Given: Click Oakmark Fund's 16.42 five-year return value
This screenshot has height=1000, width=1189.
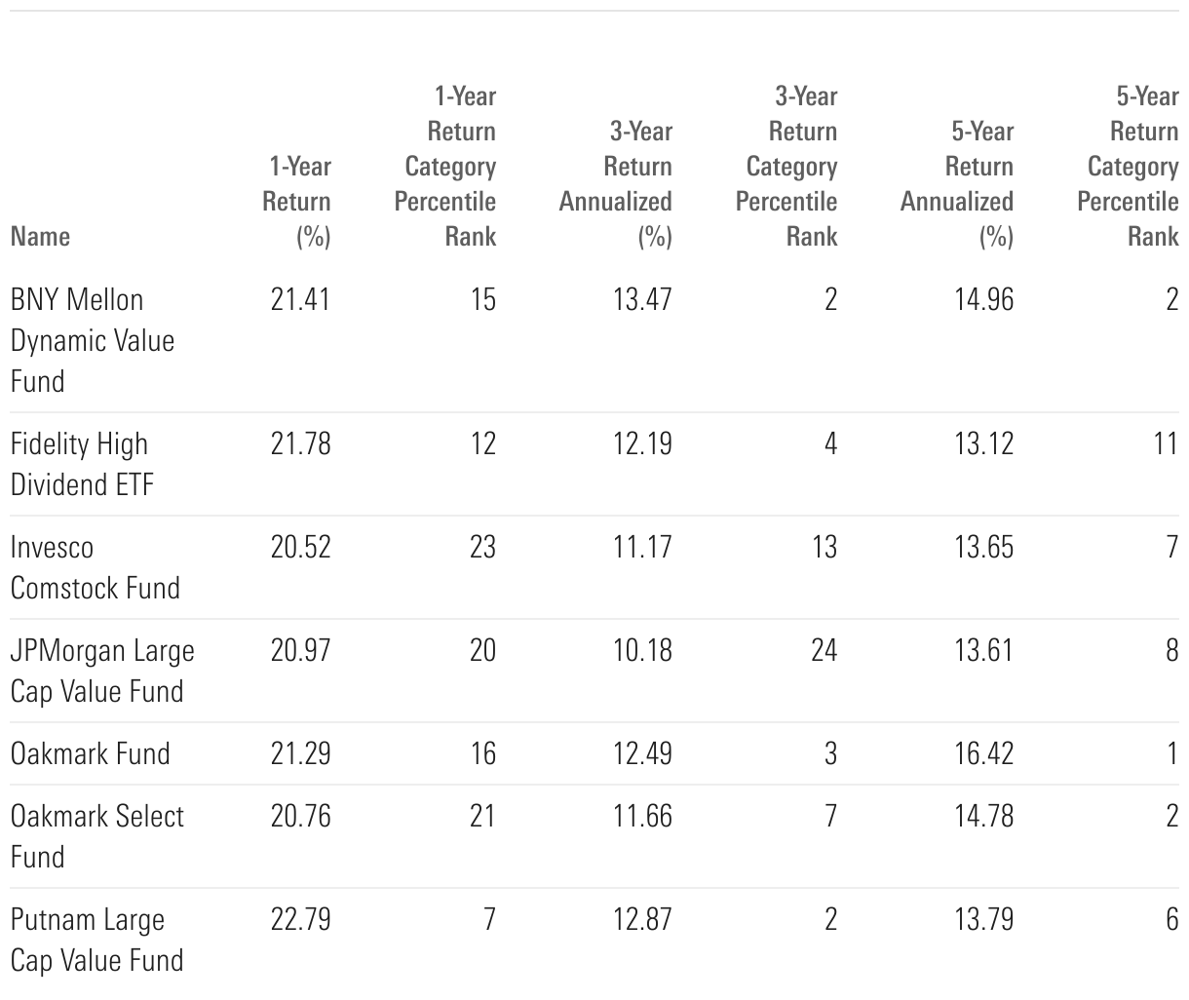Looking at the screenshot, I should 983,753.
